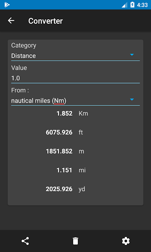
Task: Open the share icon in bottom bar
Action: tap(25, 241)
